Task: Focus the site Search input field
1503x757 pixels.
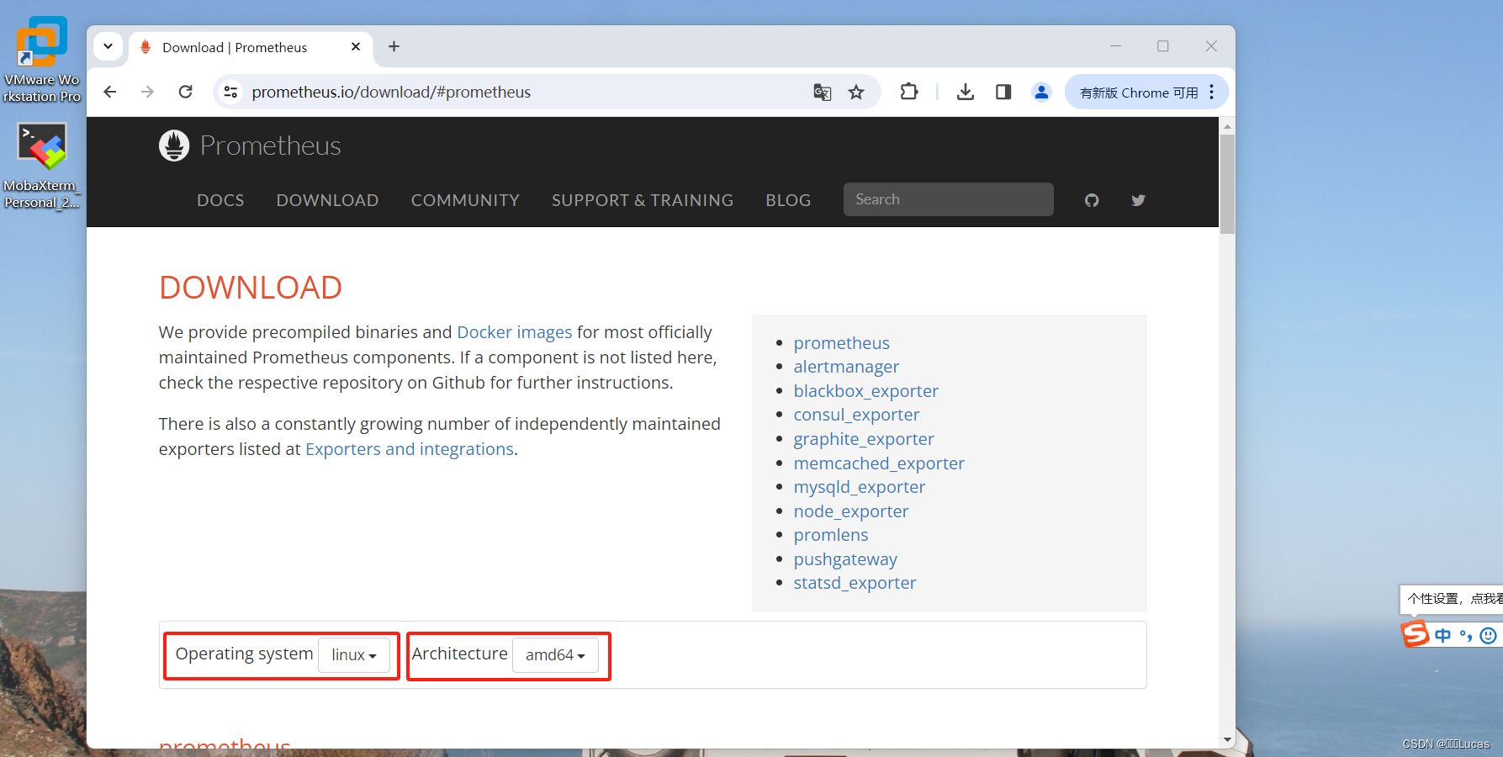Action: (948, 199)
